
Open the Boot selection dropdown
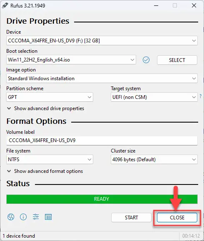click(x=71, y=60)
